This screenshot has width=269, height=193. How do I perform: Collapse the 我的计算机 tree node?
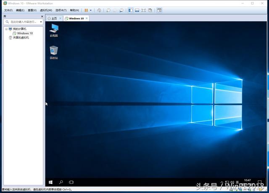[6, 29]
